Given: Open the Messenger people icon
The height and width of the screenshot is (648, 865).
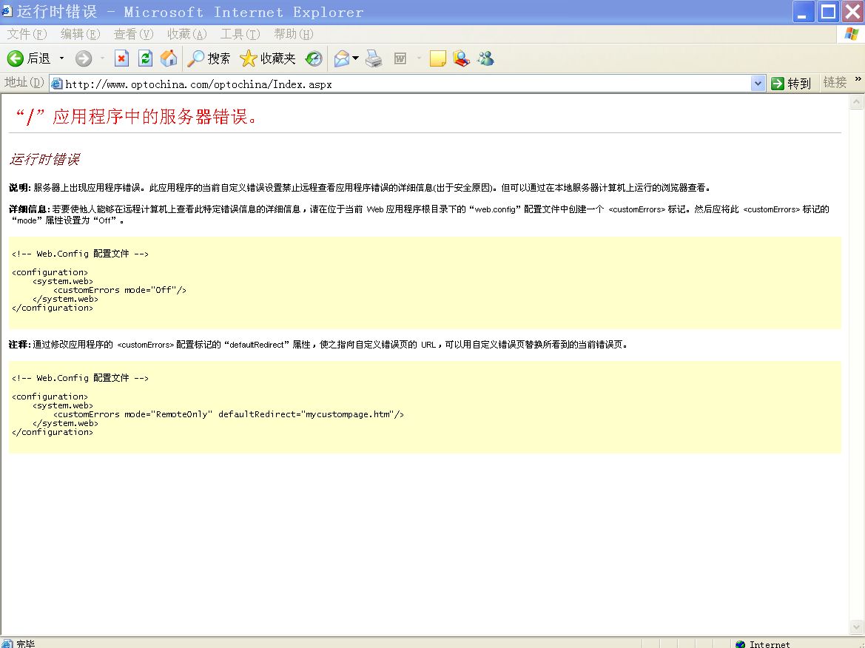Looking at the screenshot, I should pos(486,58).
